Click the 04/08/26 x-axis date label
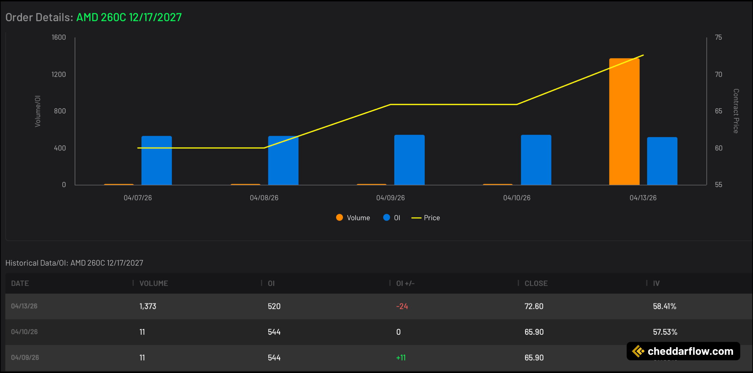Screen dimensions: 753x373 (x=264, y=198)
